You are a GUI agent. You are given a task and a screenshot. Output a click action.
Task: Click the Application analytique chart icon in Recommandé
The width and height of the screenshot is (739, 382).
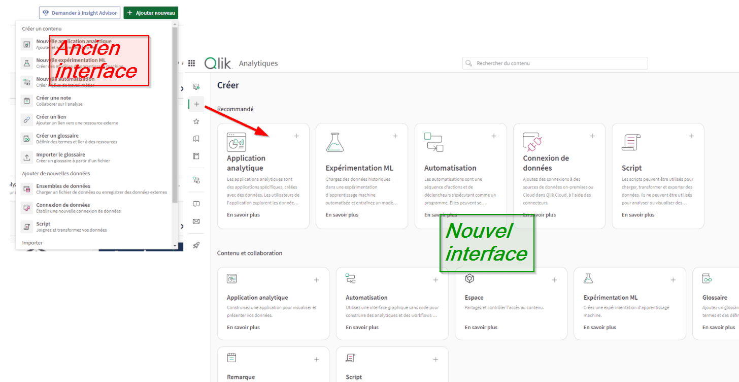tap(236, 142)
